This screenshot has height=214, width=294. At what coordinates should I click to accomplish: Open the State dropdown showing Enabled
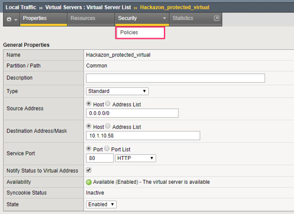[x=101, y=204]
